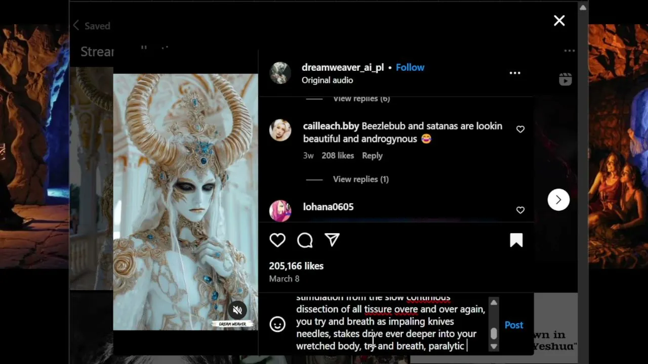Open the lohana0605 username

tap(328, 207)
